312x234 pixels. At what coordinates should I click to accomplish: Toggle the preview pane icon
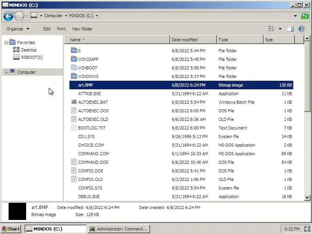(290, 29)
